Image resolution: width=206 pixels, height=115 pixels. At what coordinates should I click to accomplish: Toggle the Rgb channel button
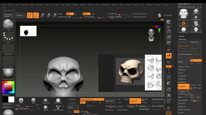(70, 14)
